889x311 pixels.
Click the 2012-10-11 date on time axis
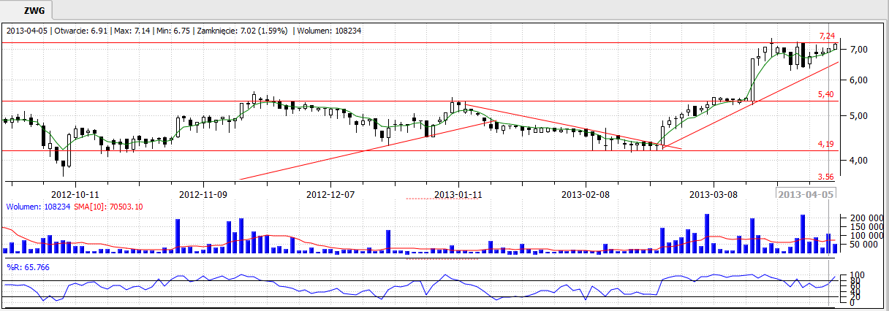click(x=75, y=194)
